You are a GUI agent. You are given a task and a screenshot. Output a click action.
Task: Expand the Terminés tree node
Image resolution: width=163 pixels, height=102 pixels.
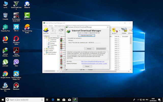(x=45, y=50)
